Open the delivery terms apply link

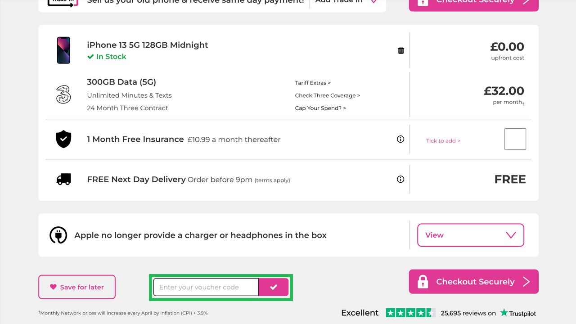click(272, 180)
